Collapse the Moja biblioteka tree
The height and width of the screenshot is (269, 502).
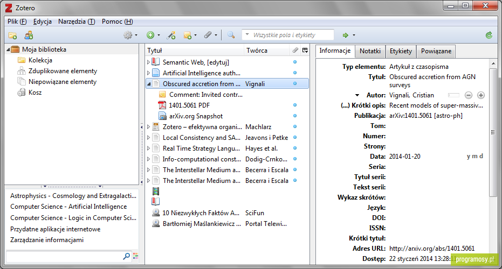tap(8, 49)
